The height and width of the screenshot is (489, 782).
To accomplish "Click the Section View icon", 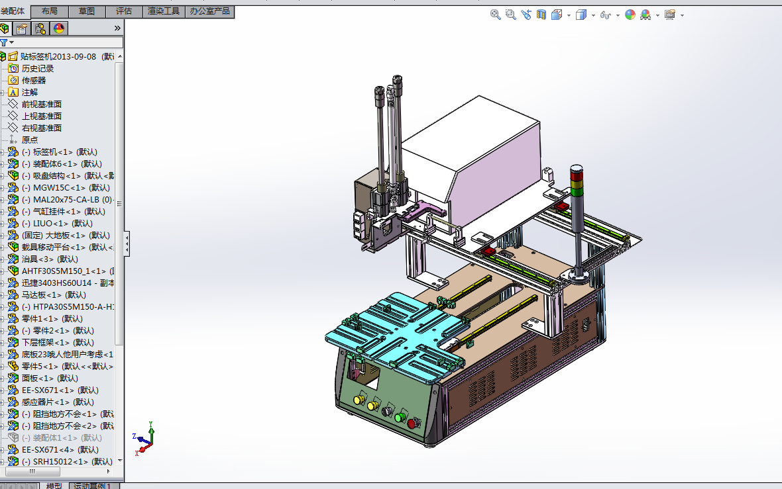I will tap(541, 15).
